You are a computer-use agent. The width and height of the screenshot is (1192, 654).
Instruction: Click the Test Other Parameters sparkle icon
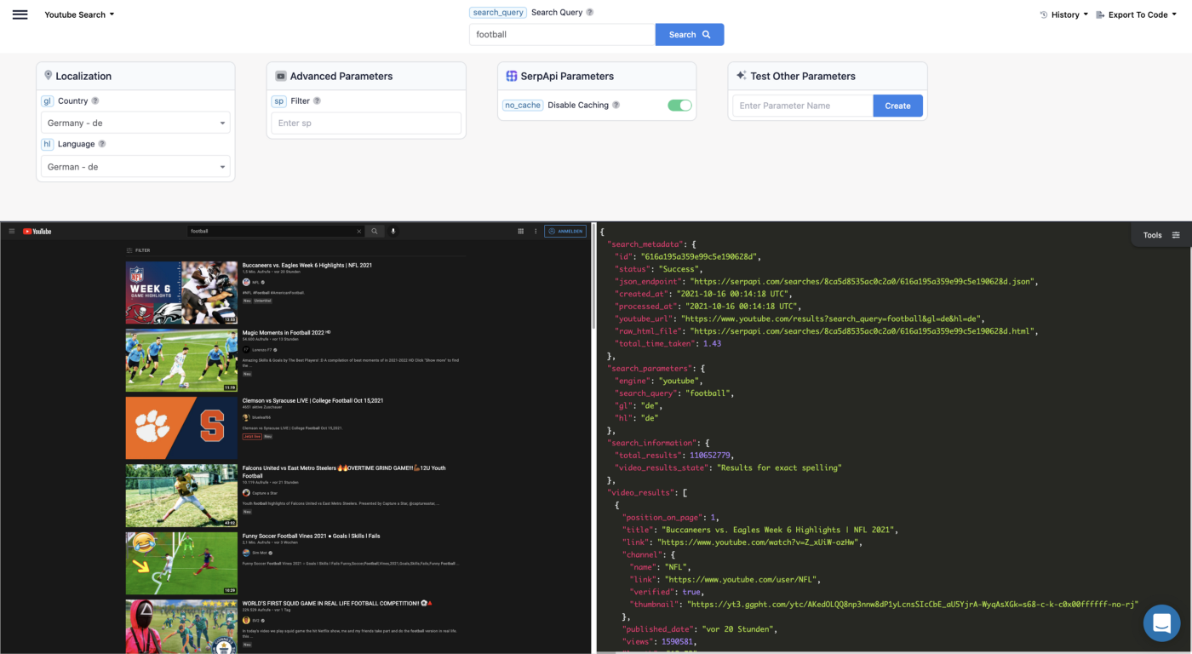[x=741, y=76]
